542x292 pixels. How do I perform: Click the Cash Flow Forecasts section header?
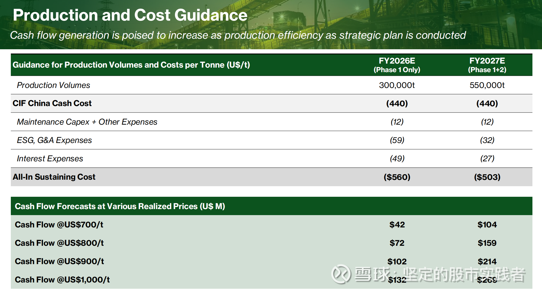(x=120, y=206)
